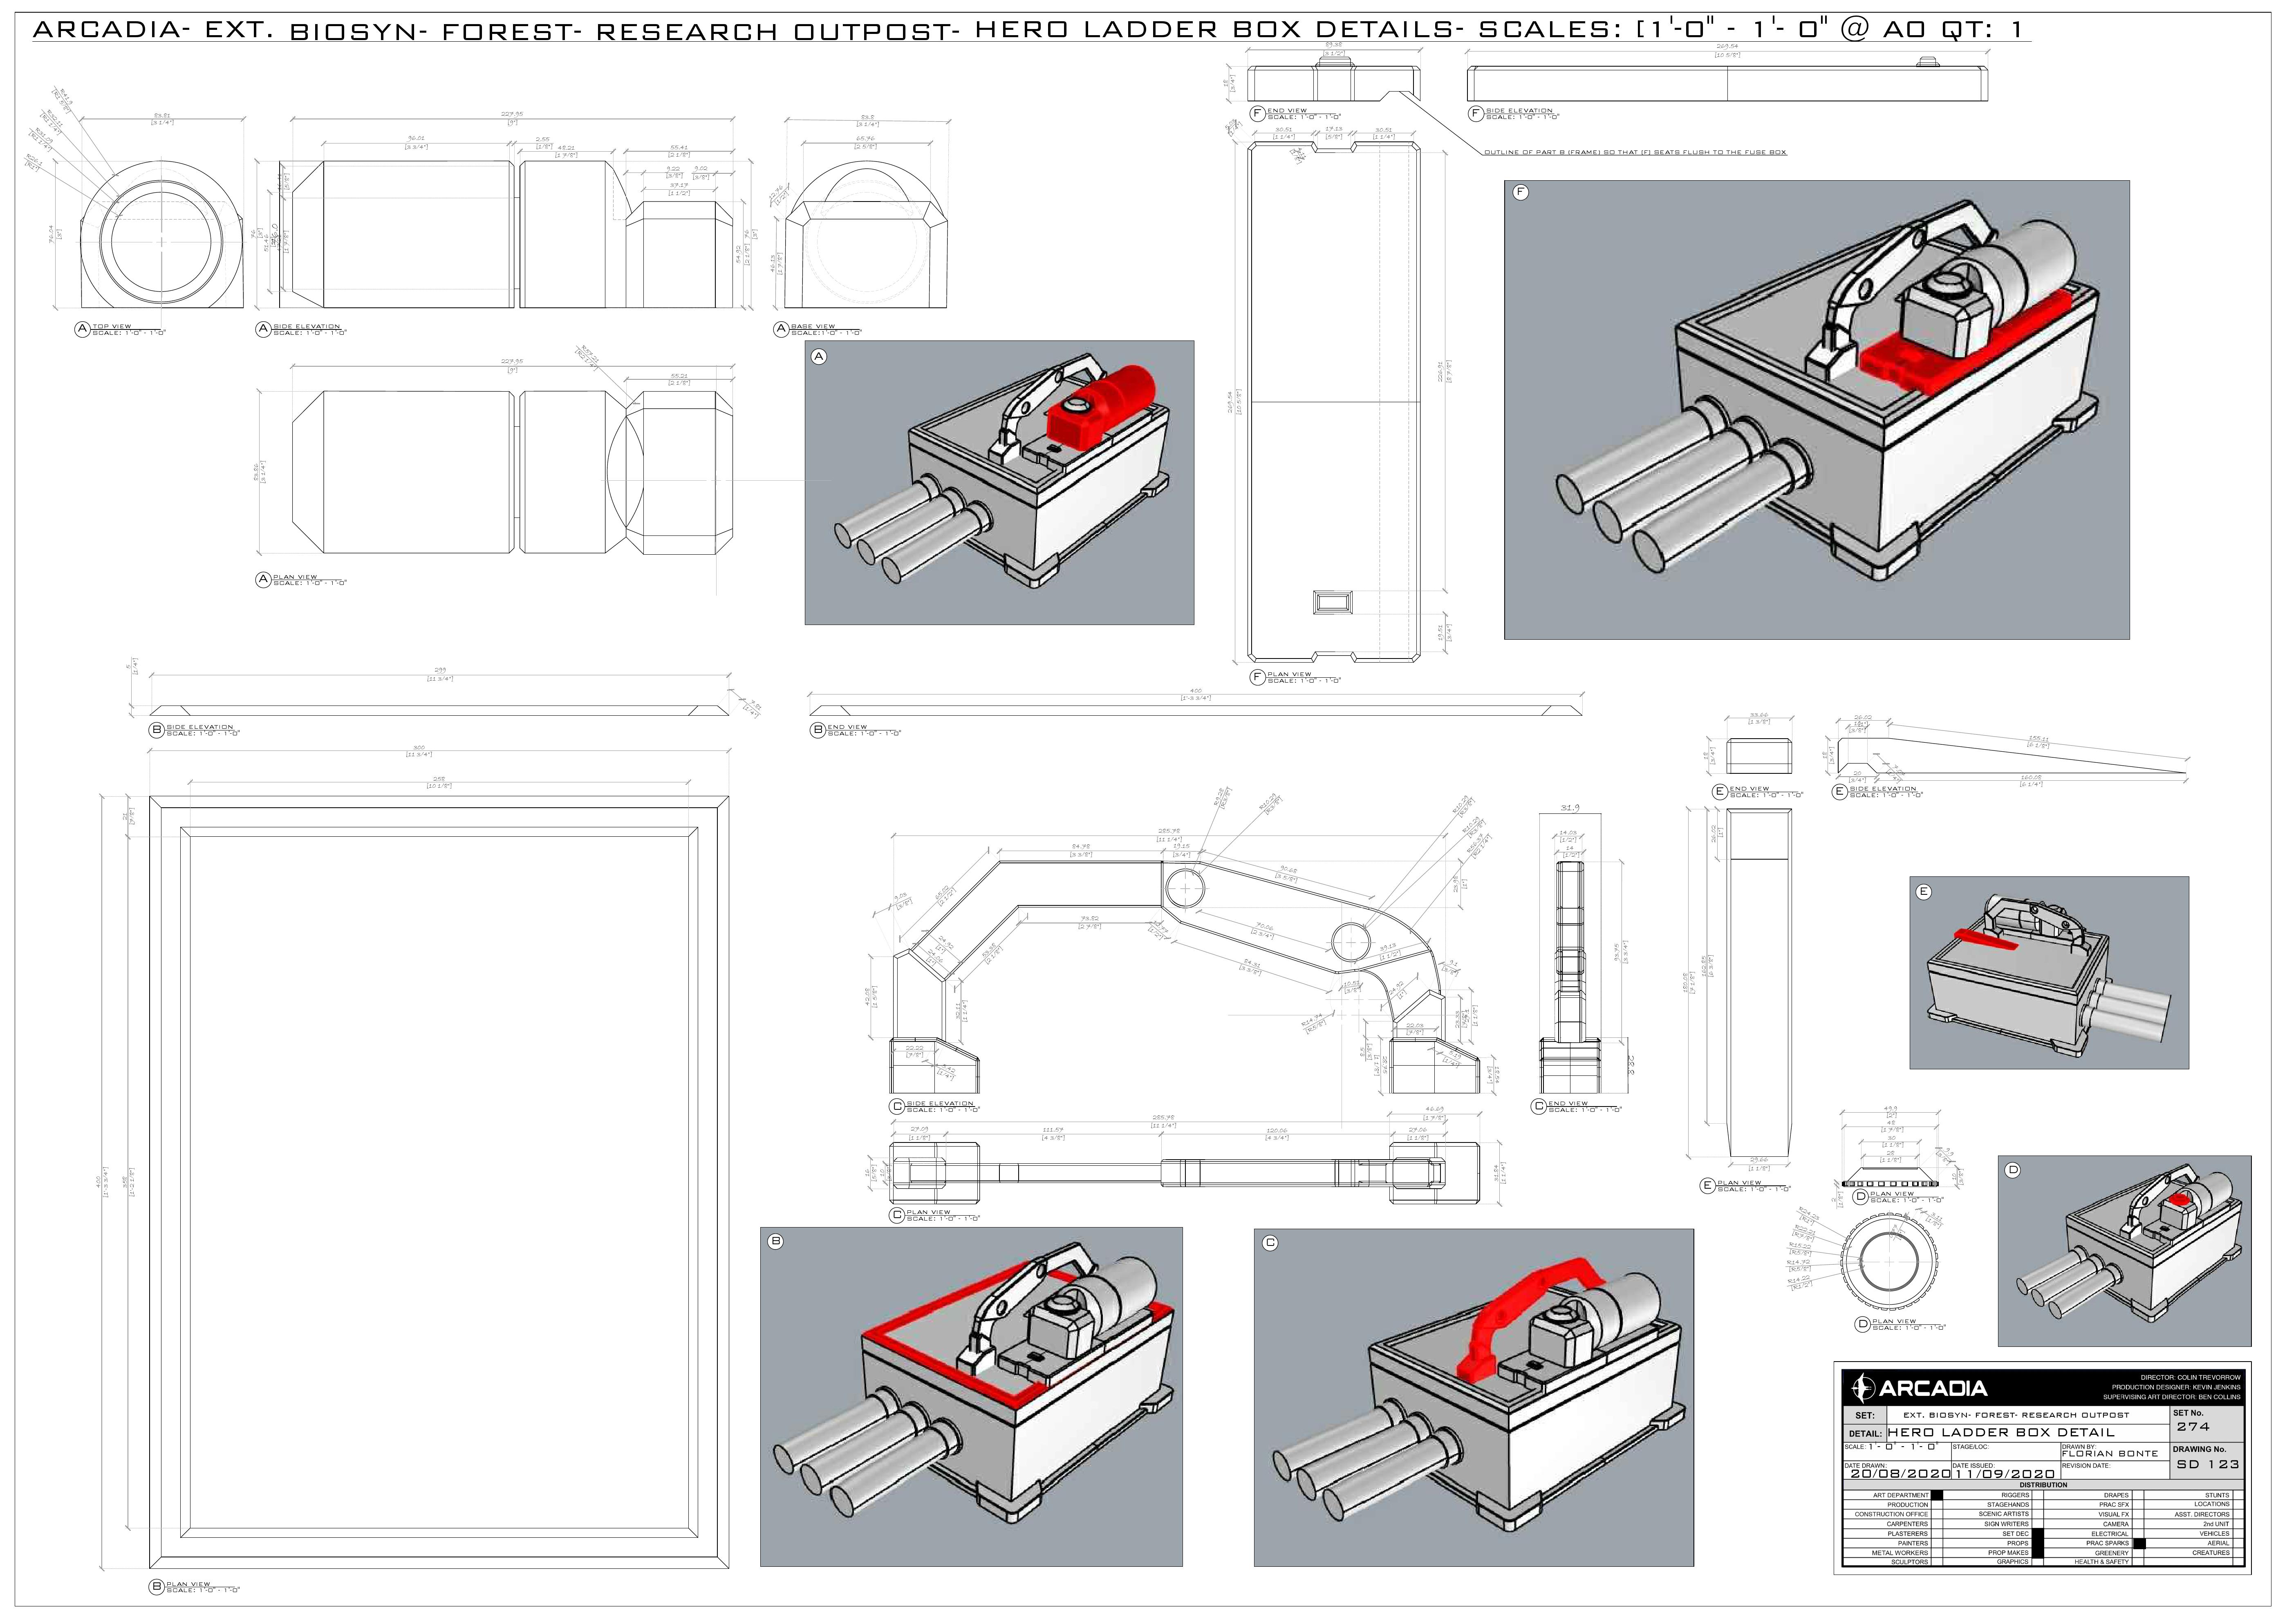Click circled E marker beside E End View
The height and width of the screenshot is (1624, 2296).
click(1720, 792)
